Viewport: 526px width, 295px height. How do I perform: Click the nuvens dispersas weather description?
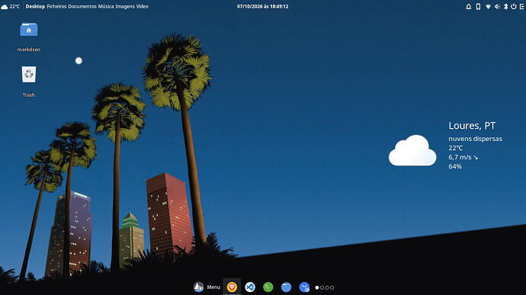tap(476, 139)
